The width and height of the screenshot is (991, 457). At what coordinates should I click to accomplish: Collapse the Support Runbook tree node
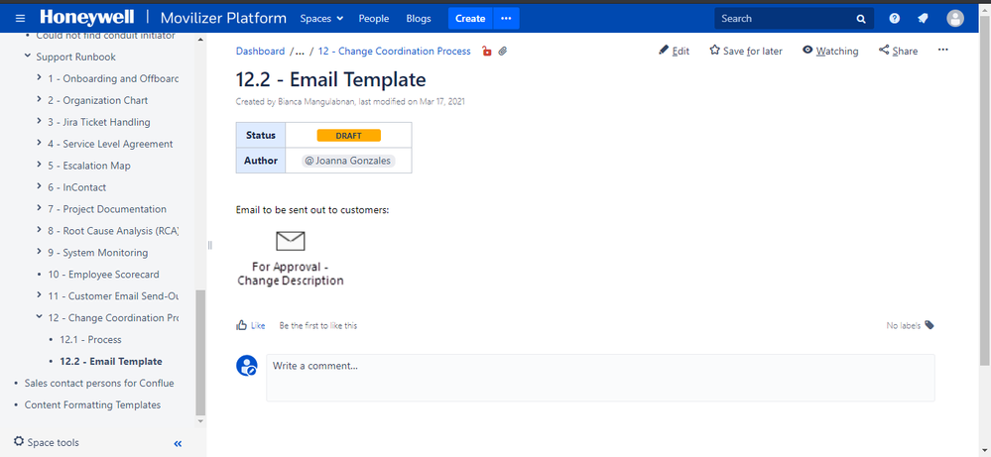(27, 57)
